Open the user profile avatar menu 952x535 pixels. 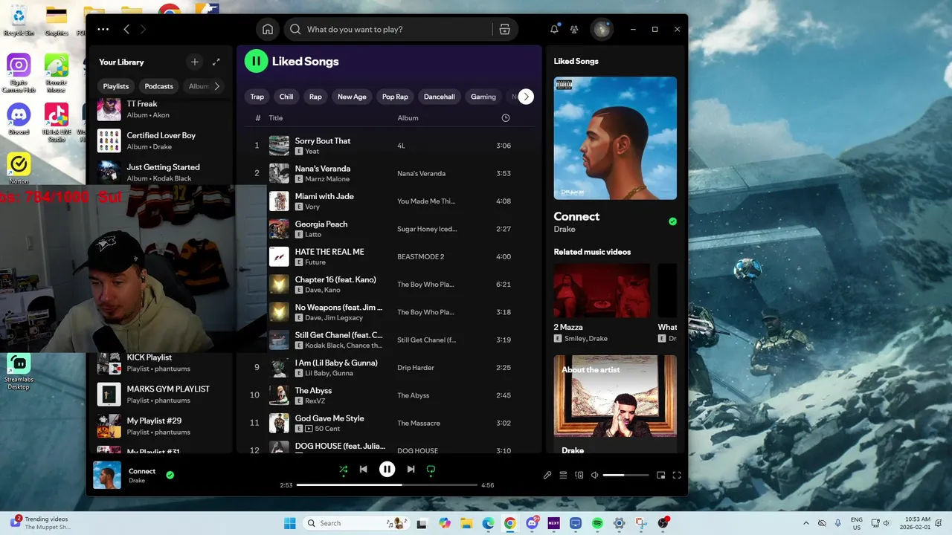click(601, 29)
